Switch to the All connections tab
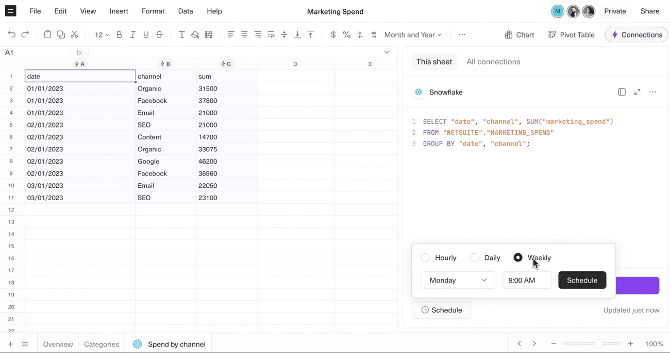Screen dimensions: 670x353 tap(493, 61)
